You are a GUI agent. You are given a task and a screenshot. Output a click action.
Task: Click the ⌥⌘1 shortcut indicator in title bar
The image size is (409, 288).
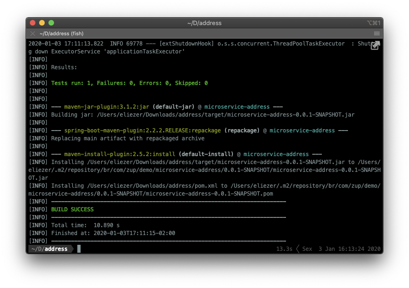pyautogui.click(x=374, y=23)
